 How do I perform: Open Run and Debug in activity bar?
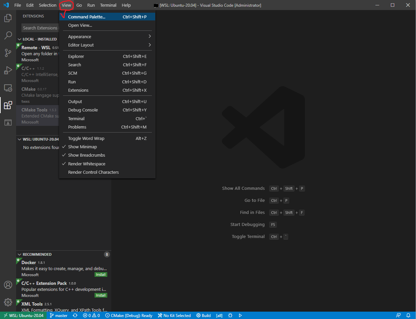tap(8, 70)
